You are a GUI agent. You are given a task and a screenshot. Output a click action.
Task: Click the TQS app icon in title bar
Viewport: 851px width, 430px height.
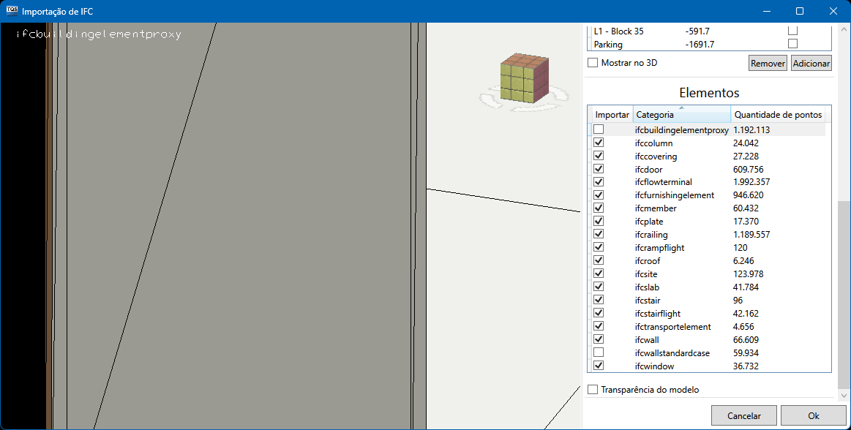[x=12, y=12]
